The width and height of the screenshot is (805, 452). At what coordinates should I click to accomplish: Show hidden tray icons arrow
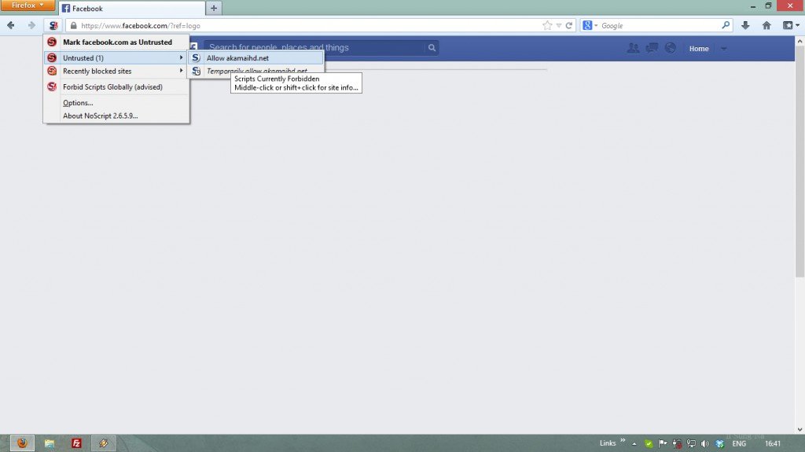[x=634, y=444]
